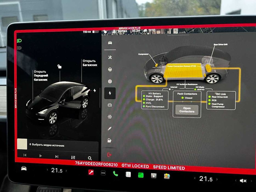
Task: Select the High Voltage lightning bolt tab
Action: (110, 93)
